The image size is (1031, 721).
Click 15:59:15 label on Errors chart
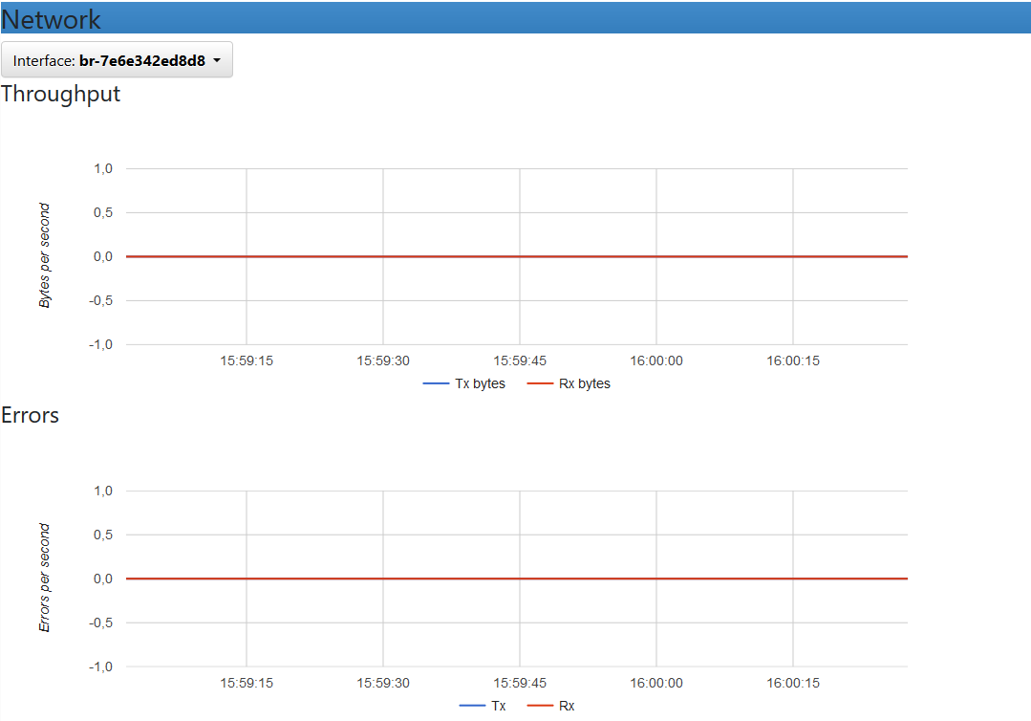click(247, 683)
